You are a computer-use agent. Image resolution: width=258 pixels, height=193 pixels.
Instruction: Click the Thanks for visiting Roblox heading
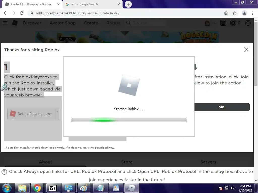[32, 50]
